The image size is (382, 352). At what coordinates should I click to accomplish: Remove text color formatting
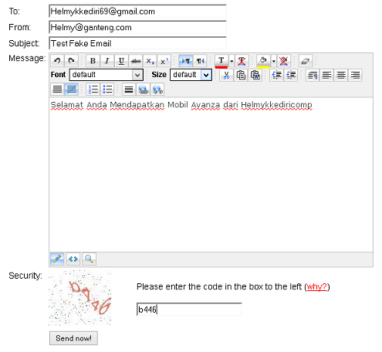(242, 61)
